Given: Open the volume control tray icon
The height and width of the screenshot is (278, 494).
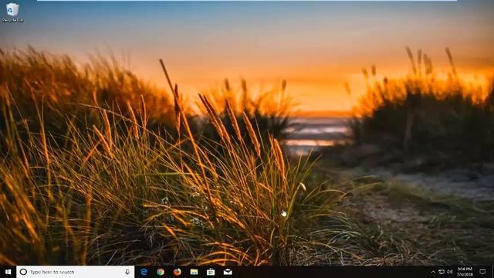Looking at the screenshot, I should pos(450,272).
